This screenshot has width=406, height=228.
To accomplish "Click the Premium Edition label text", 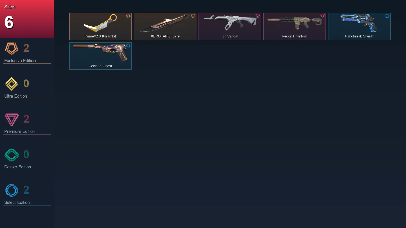I will (20, 131).
